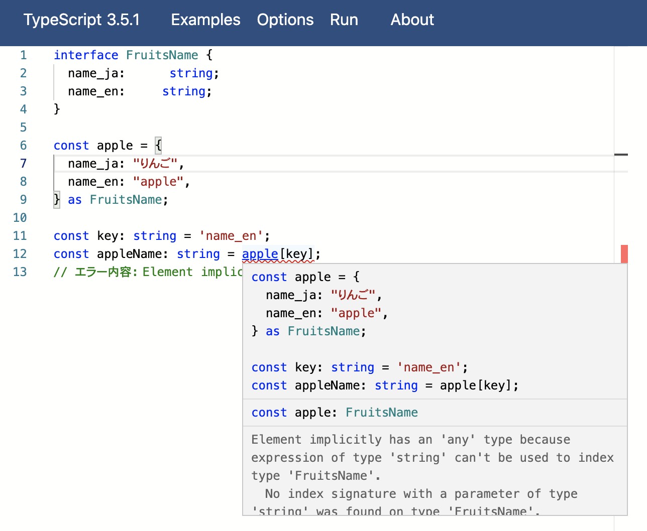
Task: Click the red error marker in the scrollbar
Action: point(623,254)
